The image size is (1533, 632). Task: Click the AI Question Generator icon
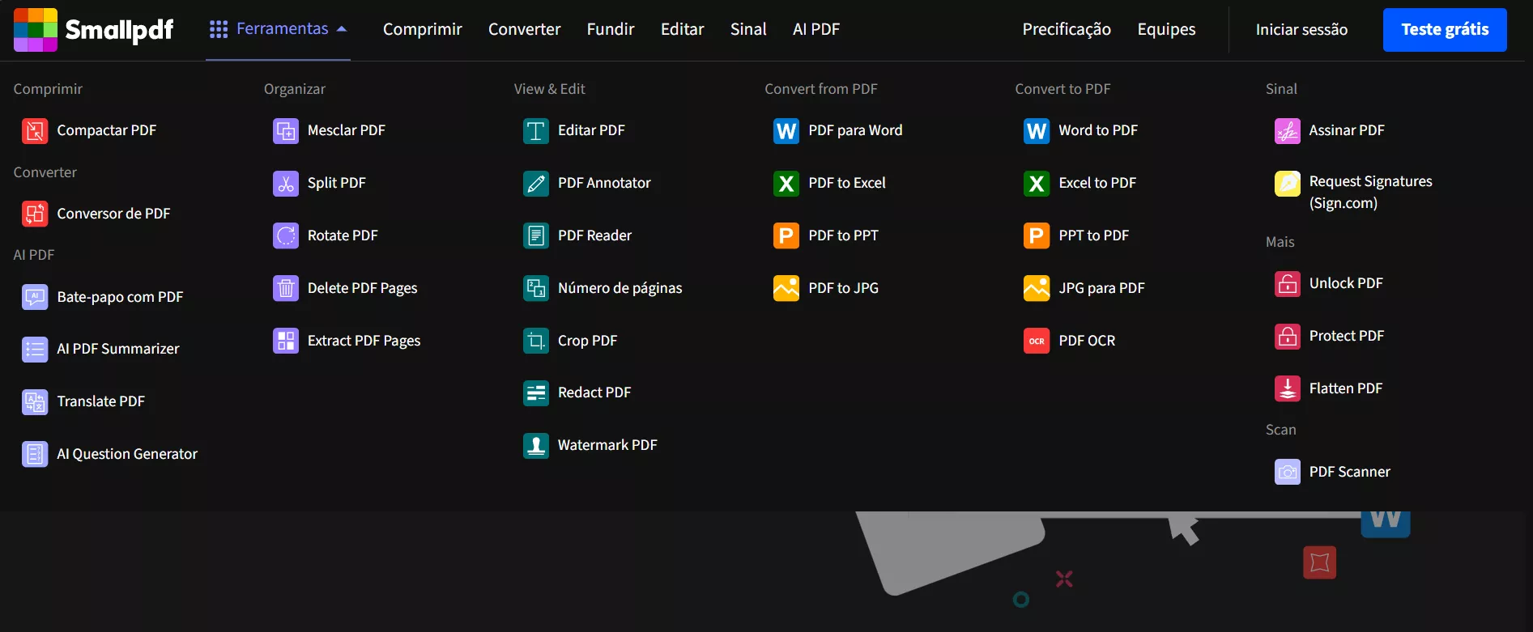35,455
